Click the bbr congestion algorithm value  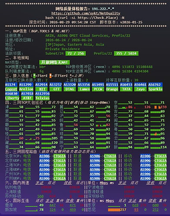tap(42, 67)
